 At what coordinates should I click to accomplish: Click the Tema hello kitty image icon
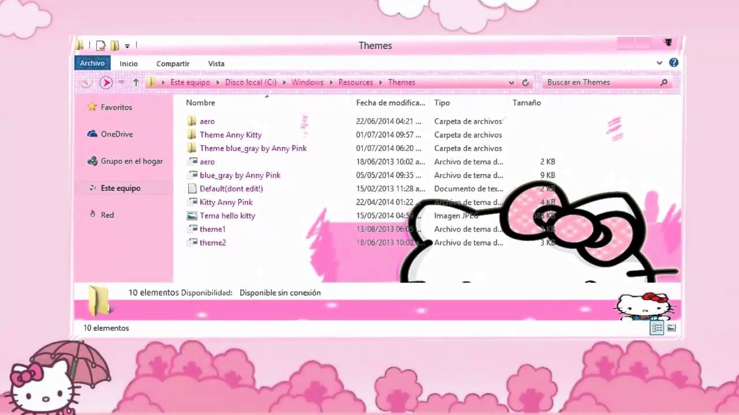coord(192,216)
